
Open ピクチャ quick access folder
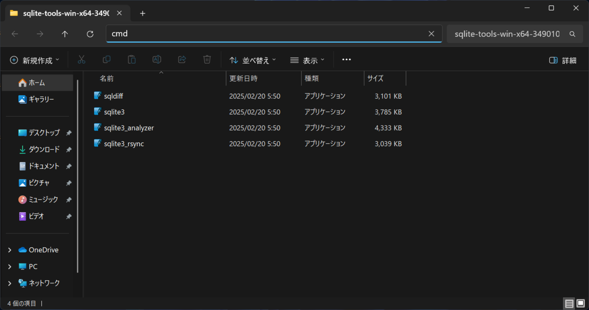click(x=38, y=183)
